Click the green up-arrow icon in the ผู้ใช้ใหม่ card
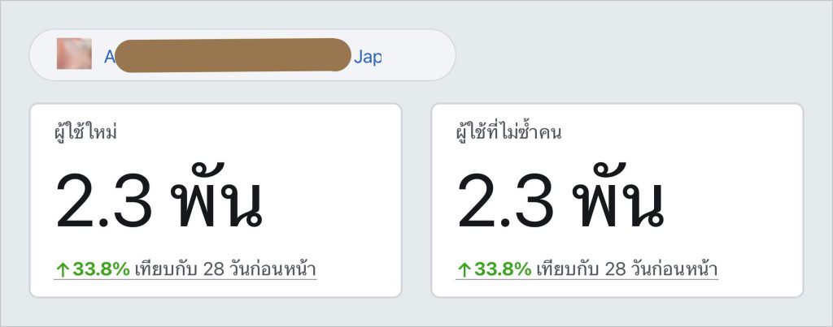 pyautogui.click(x=62, y=269)
